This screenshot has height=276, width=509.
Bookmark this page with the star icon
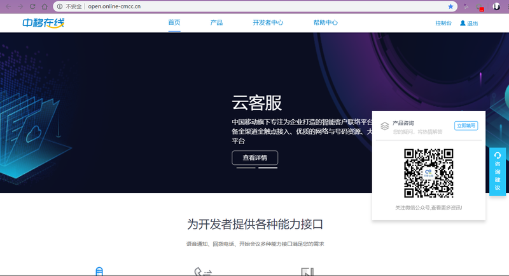coord(450,6)
